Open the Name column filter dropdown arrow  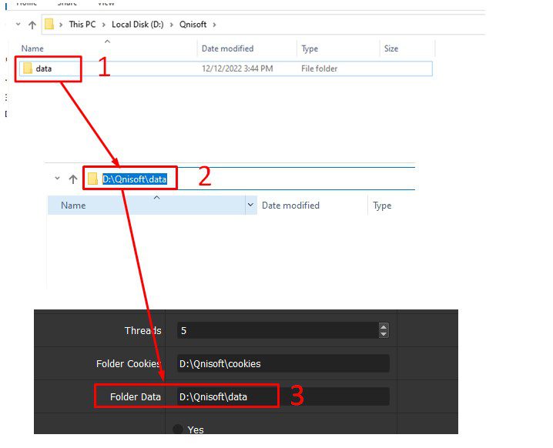point(250,205)
